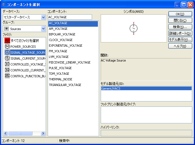195x145 pixels.
Task: Click the CONTROL_FUNCTION_BLOCKS family icon
Action: click(7, 76)
